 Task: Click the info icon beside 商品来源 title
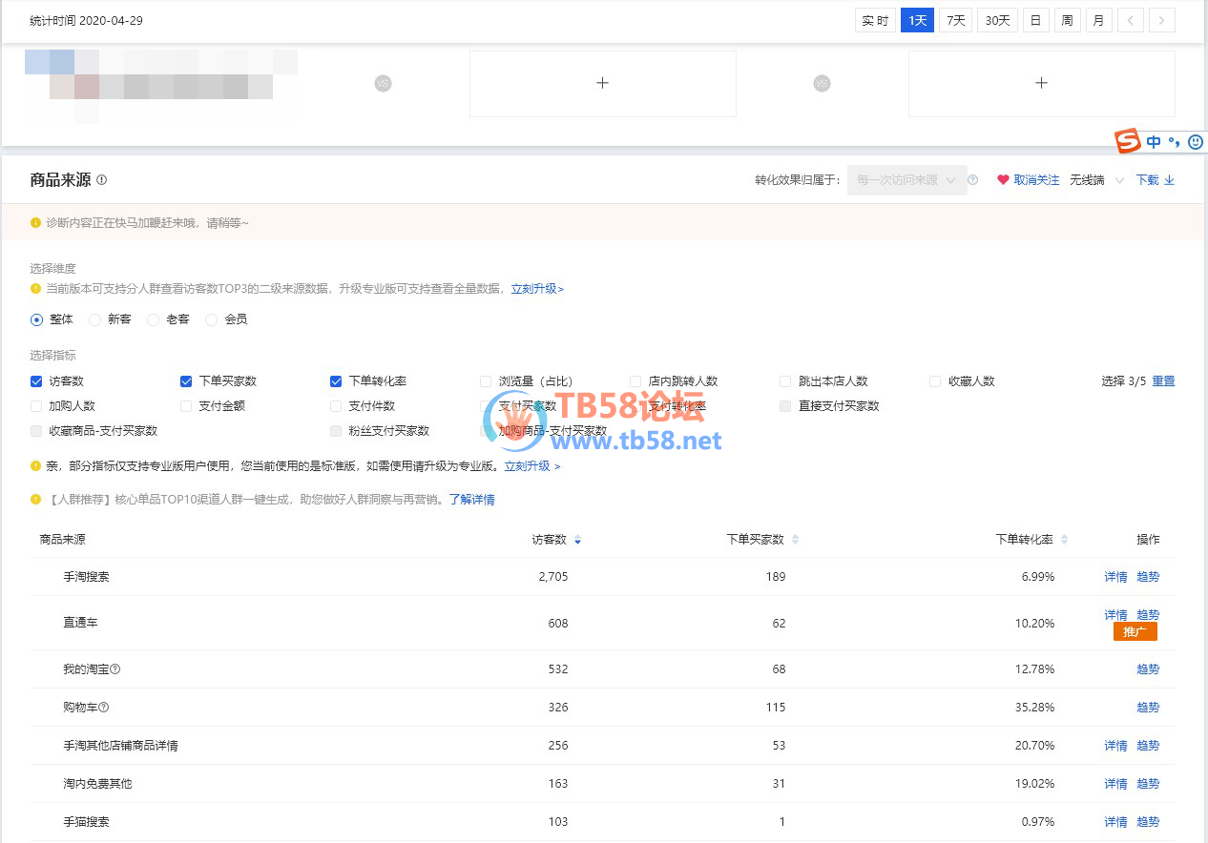tap(102, 180)
